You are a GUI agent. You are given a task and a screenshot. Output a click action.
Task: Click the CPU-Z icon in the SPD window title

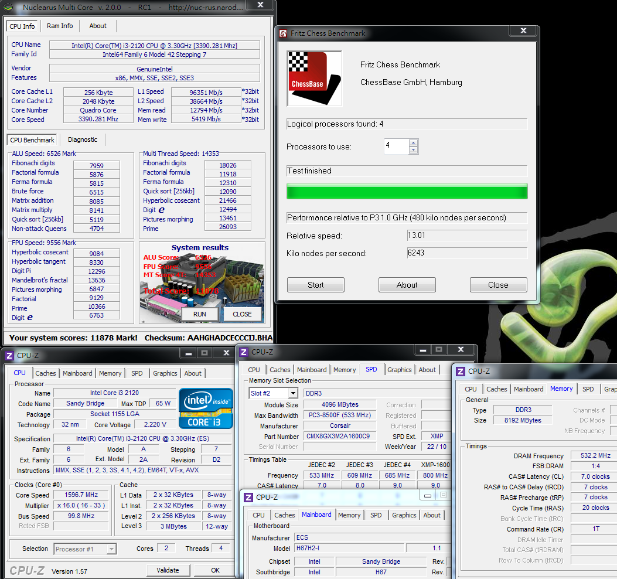coord(244,352)
